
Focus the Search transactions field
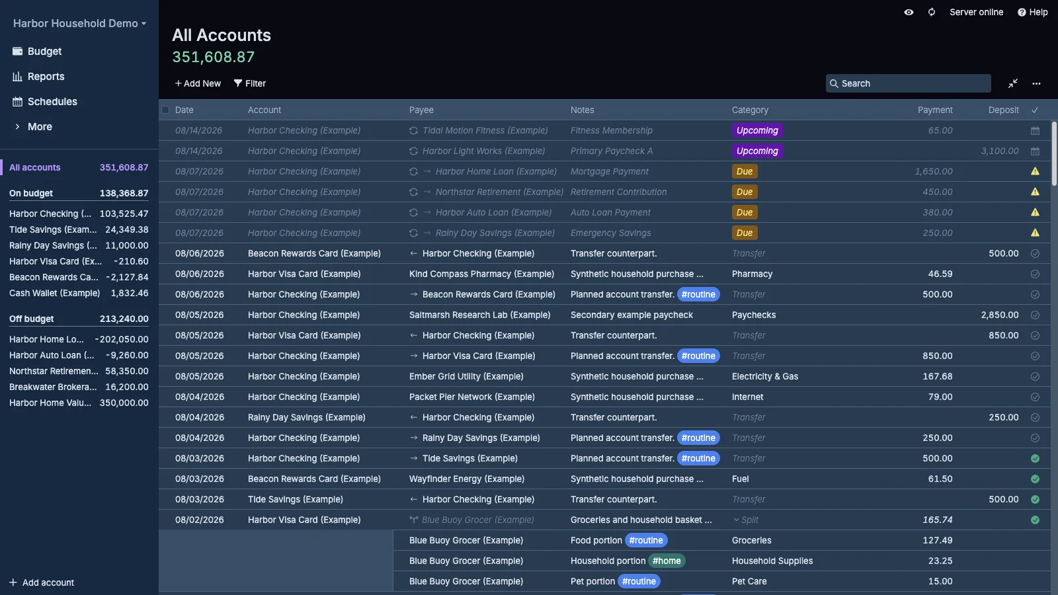click(908, 83)
